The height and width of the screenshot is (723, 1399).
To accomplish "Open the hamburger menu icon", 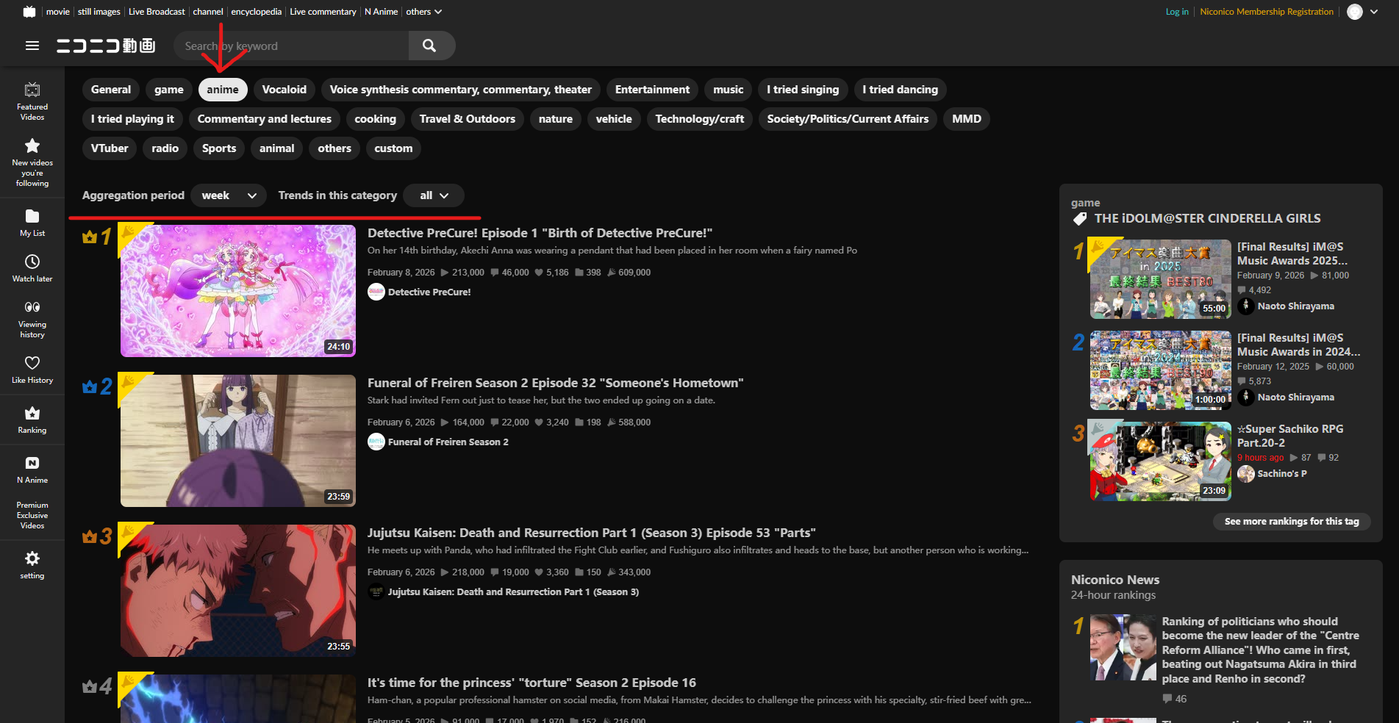I will coord(32,46).
